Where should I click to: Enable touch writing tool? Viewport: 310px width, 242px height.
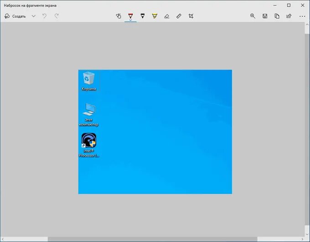tap(119, 16)
